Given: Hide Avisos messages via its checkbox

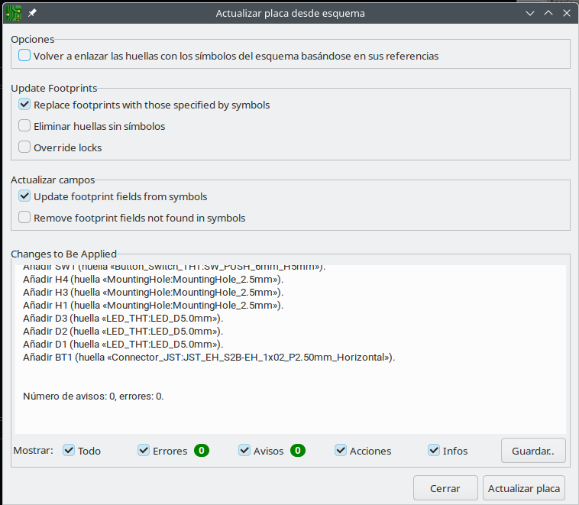Looking at the screenshot, I should (x=244, y=451).
